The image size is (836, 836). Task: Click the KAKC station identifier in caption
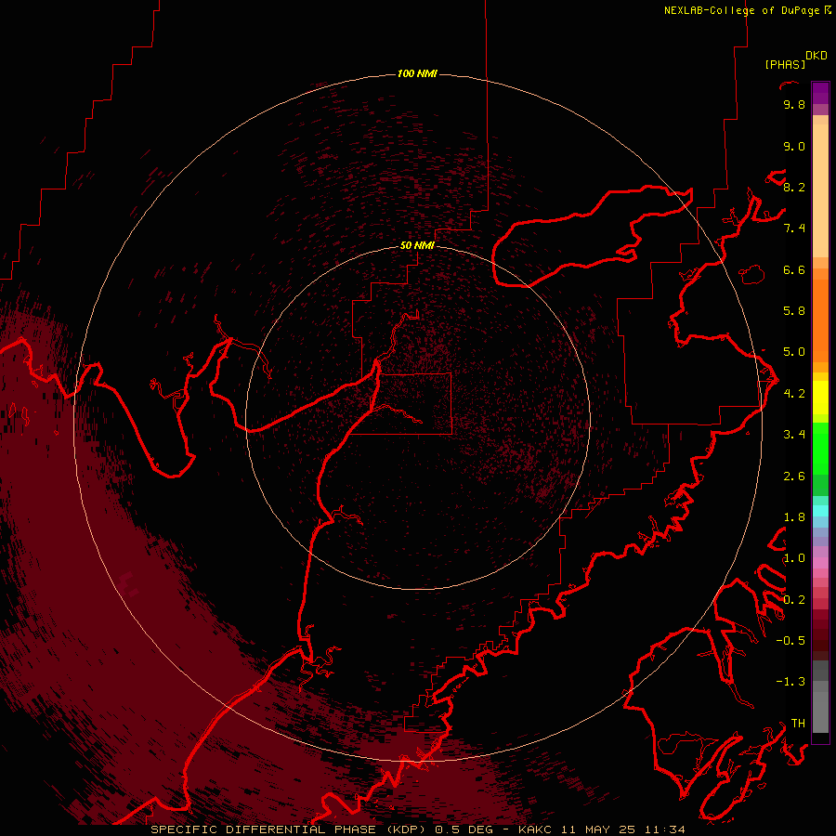tap(536, 829)
